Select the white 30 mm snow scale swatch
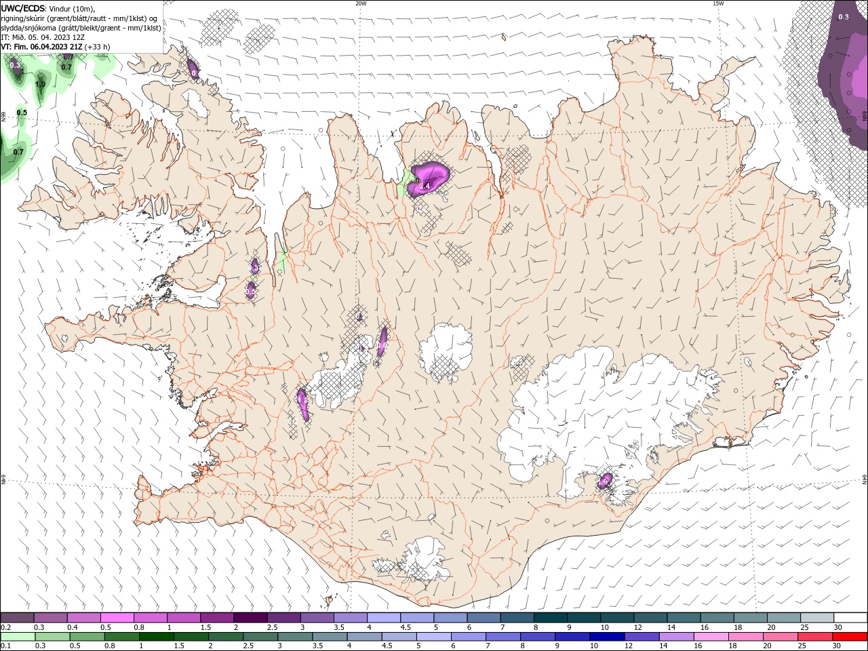The height and width of the screenshot is (651, 868). 850,618
